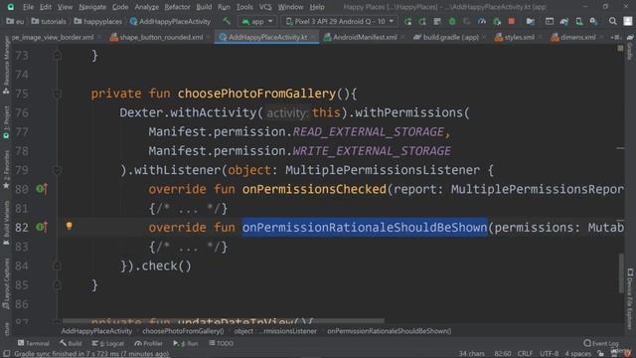Click the red Stop button
The image size is (636, 358).
coord(512,21)
